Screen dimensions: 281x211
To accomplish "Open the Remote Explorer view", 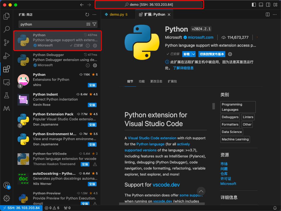I will tap(7, 82).
